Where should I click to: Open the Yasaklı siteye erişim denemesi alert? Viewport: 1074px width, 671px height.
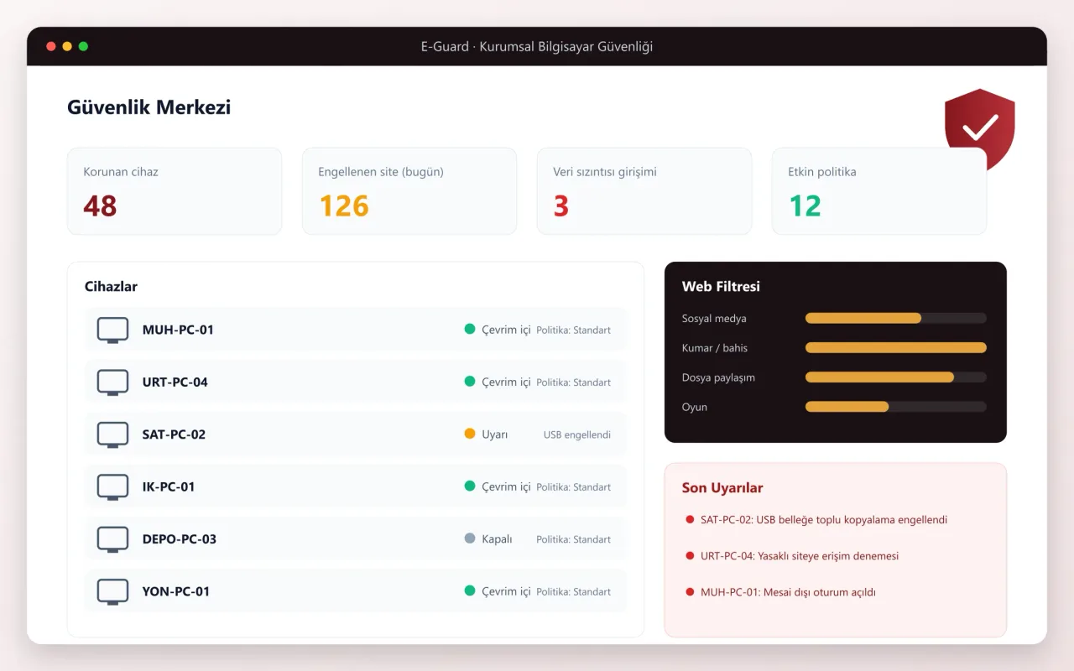click(x=800, y=556)
